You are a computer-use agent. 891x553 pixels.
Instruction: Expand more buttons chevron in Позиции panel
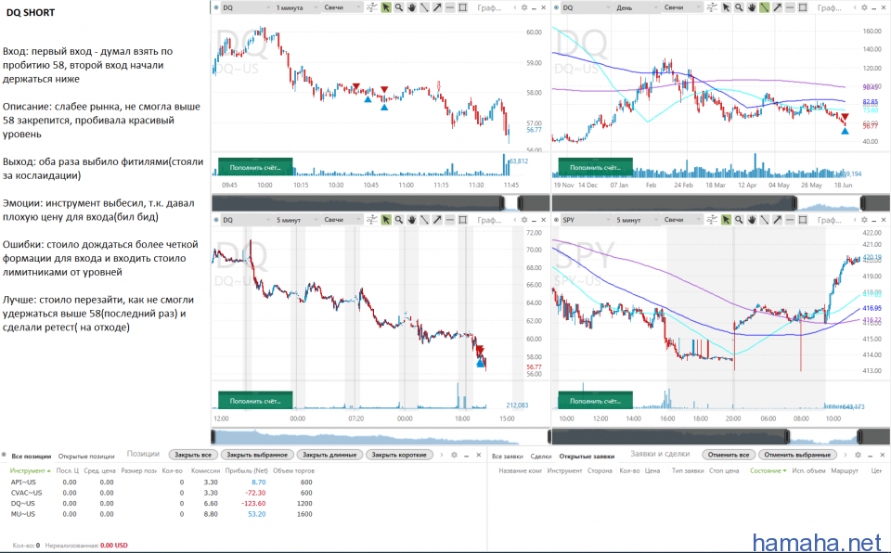coord(442,455)
